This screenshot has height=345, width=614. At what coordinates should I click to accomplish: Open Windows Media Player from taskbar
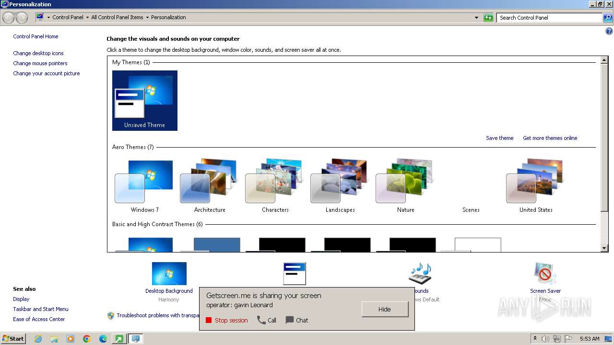[x=71, y=339]
